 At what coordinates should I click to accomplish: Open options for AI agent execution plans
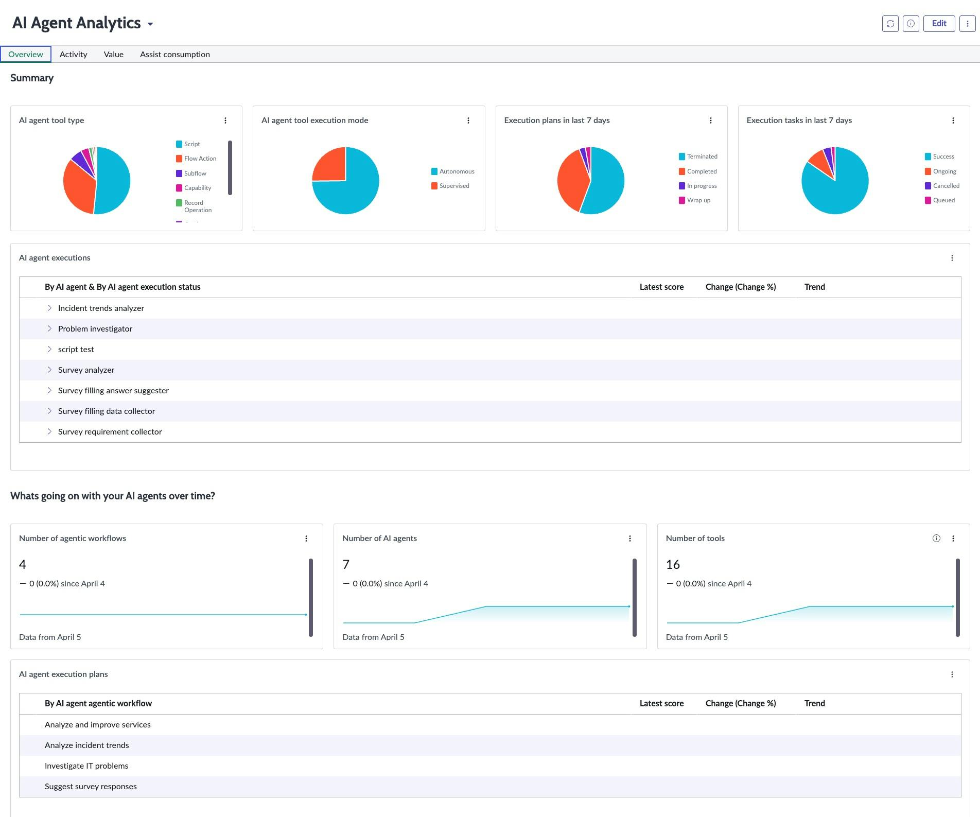(952, 674)
